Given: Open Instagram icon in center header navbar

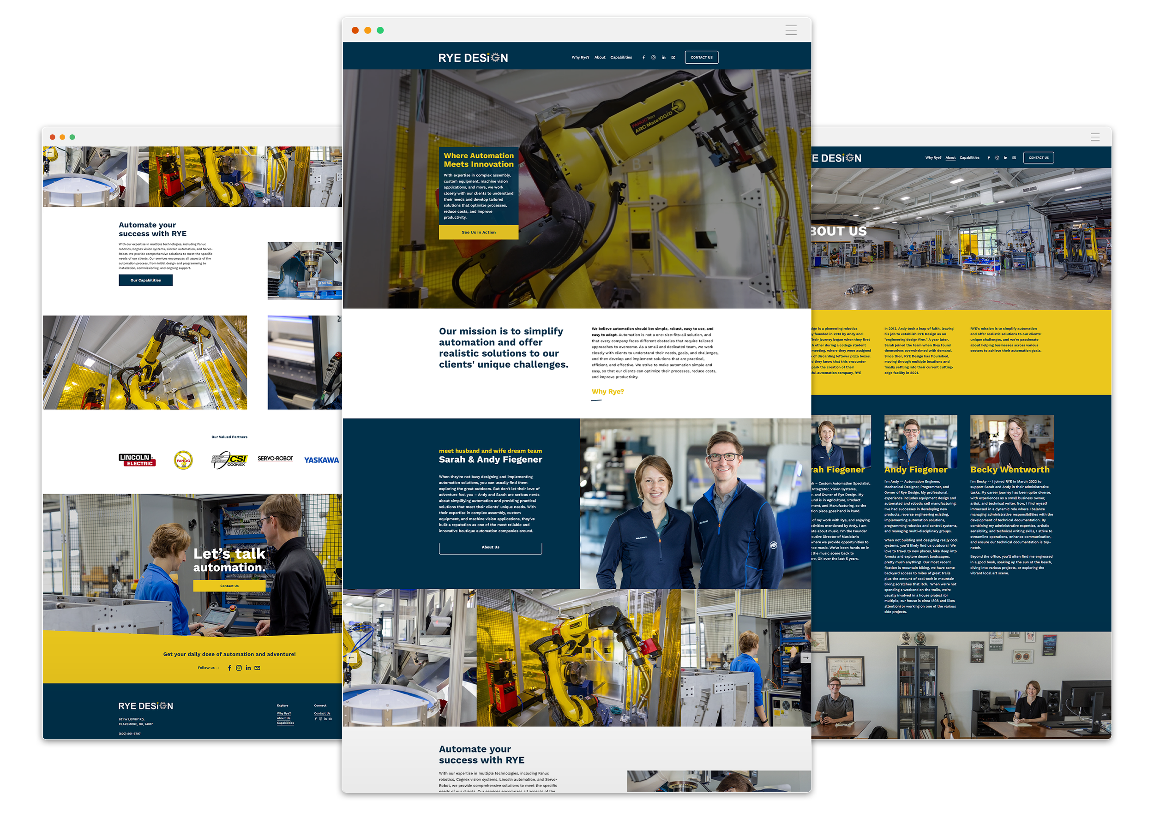Looking at the screenshot, I should click(x=654, y=57).
